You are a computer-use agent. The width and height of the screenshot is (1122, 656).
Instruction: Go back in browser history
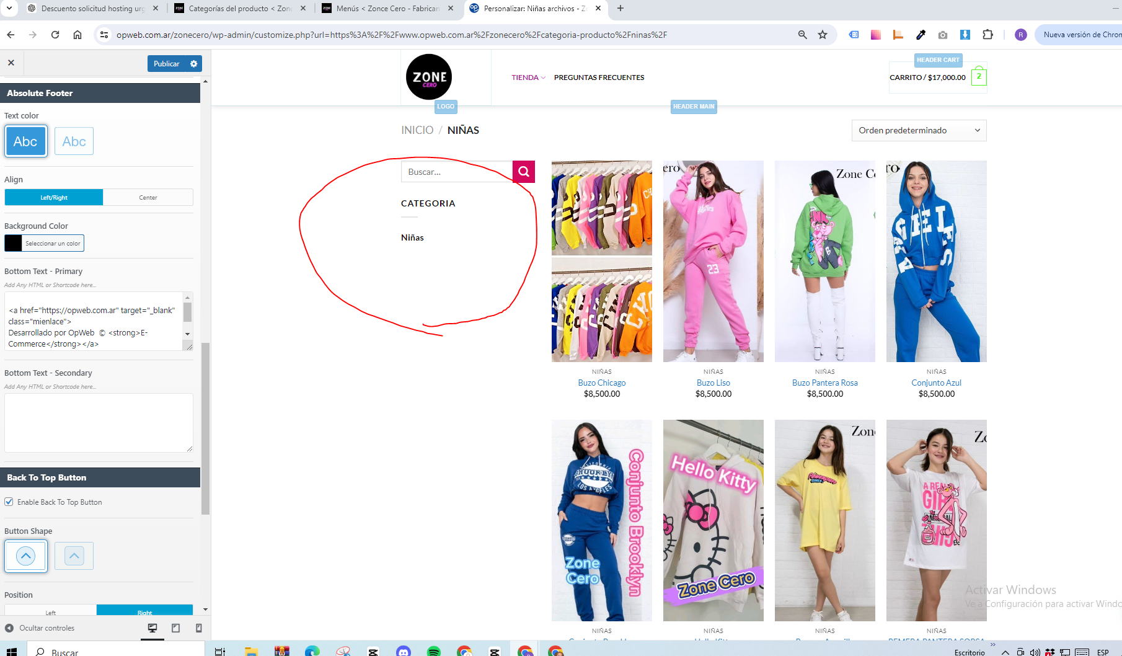(11, 35)
